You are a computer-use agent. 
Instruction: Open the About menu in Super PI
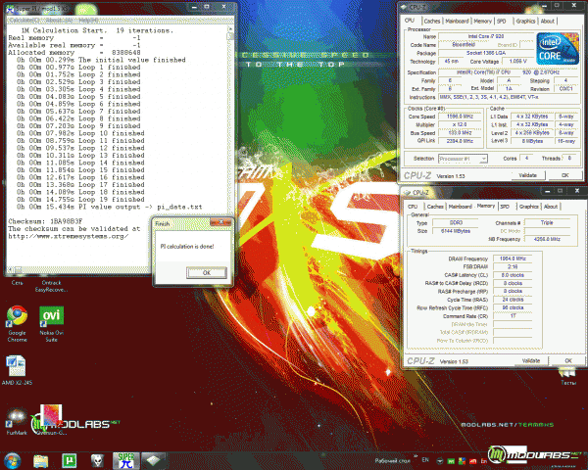(x=58, y=20)
